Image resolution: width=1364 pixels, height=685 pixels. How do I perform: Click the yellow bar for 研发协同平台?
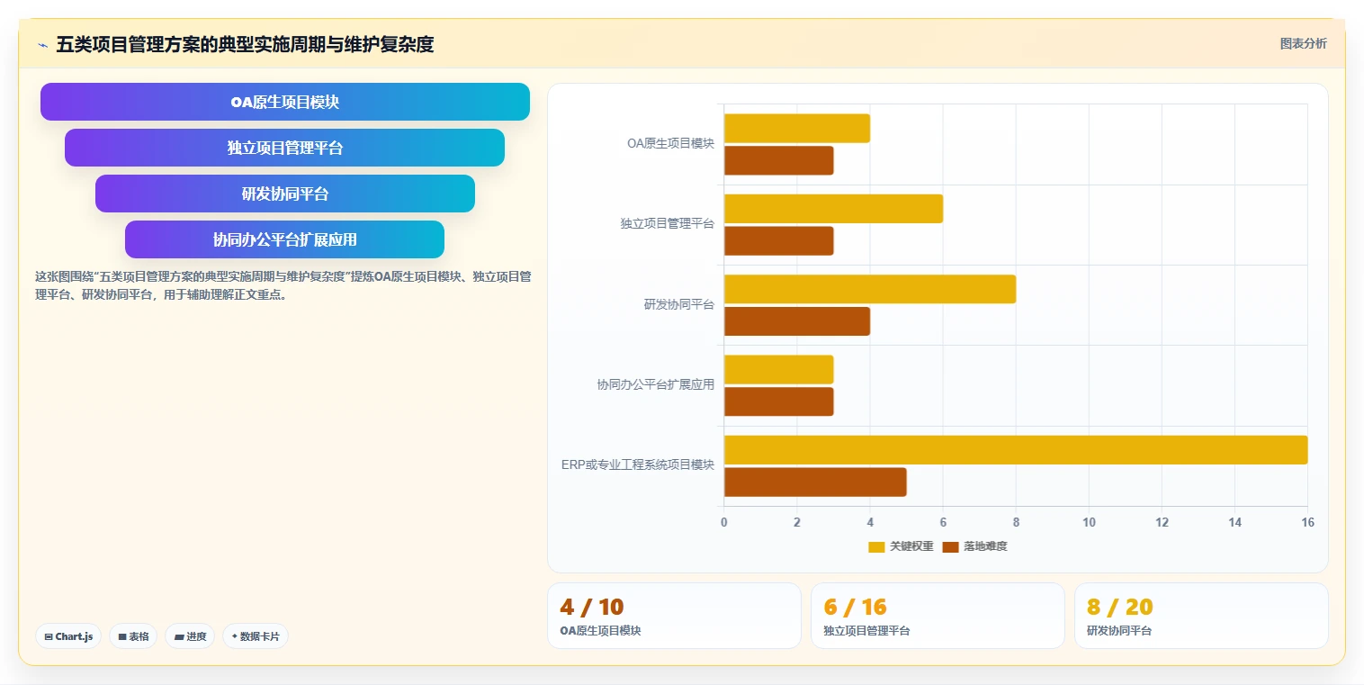[x=870, y=289]
